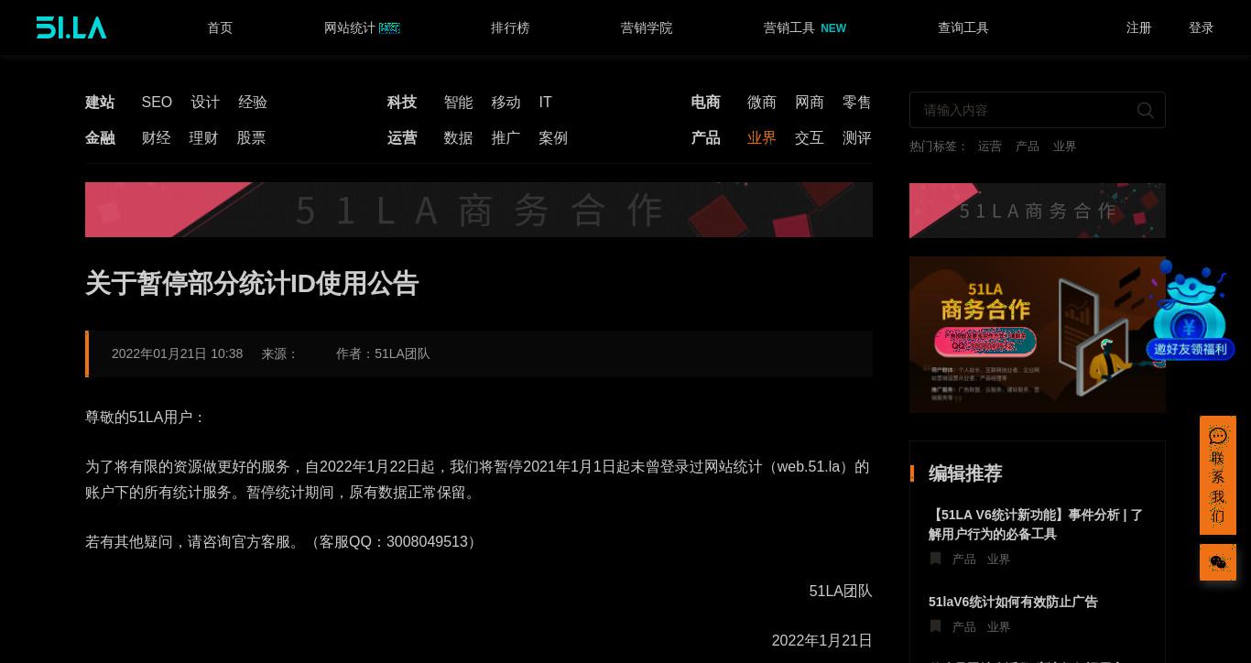Screen dimensions: 1251x663
Task: Select 零售 subcategory
Action: [857, 103]
